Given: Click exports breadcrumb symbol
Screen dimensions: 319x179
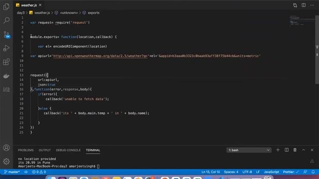Looking at the screenshot, I should (x=94, y=13).
